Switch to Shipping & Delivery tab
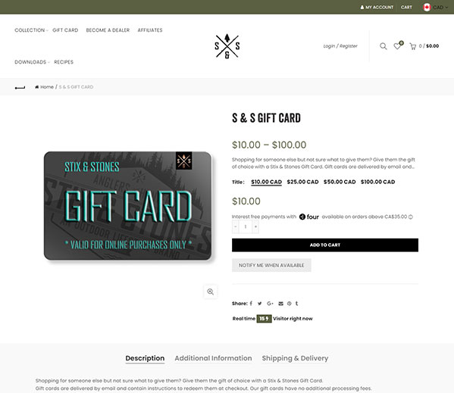This screenshot has height=393, width=454. tap(295, 358)
